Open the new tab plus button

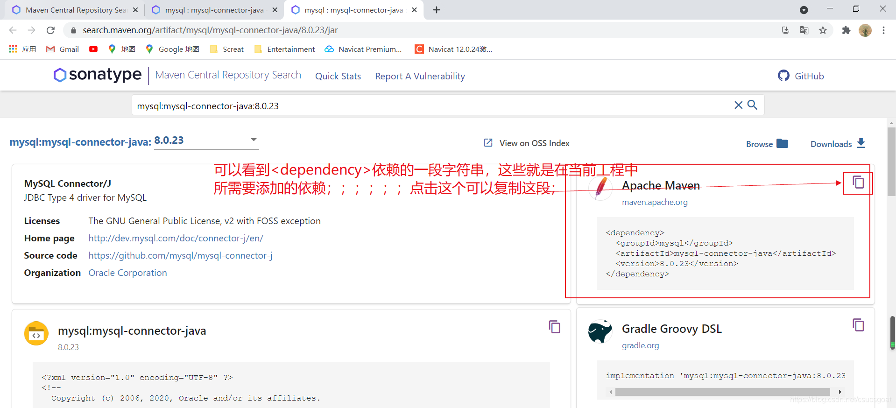pyautogui.click(x=437, y=10)
